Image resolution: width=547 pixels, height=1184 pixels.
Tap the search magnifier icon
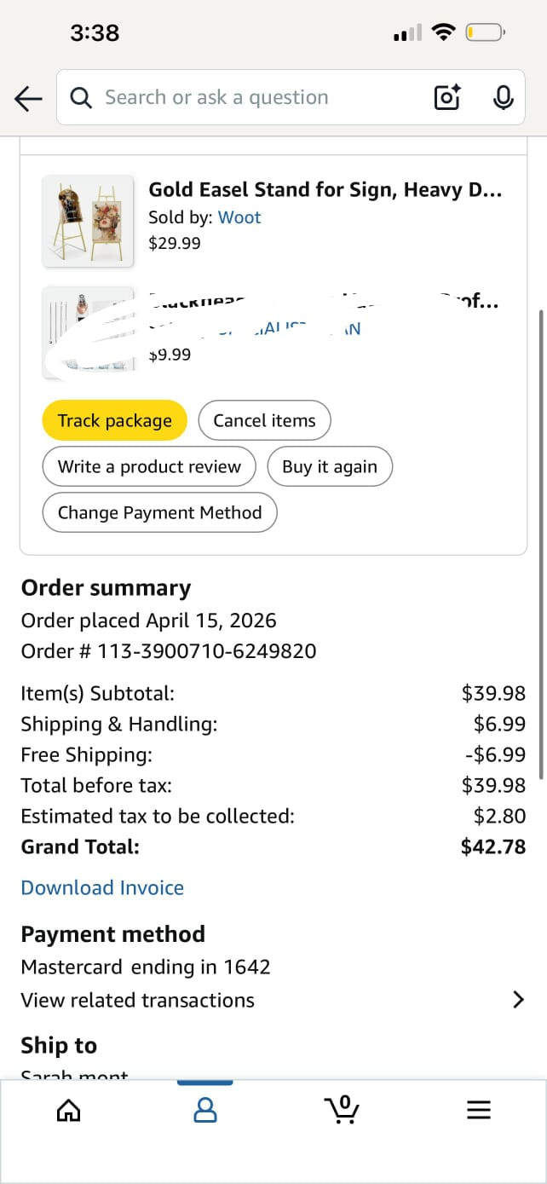pyautogui.click(x=81, y=98)
